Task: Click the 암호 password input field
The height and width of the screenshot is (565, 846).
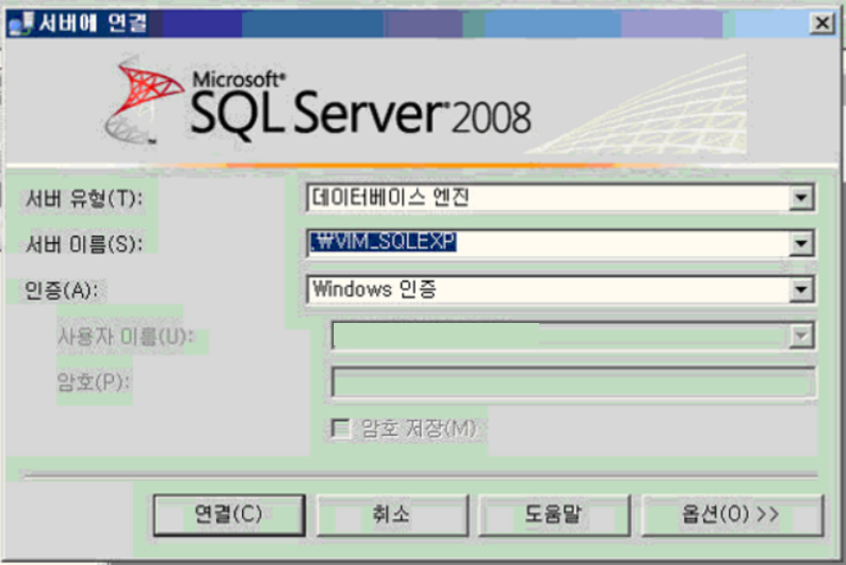Action: point(573,383)
